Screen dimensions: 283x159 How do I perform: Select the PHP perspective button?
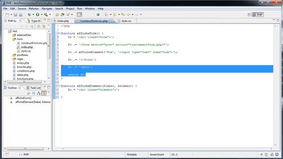258,15
